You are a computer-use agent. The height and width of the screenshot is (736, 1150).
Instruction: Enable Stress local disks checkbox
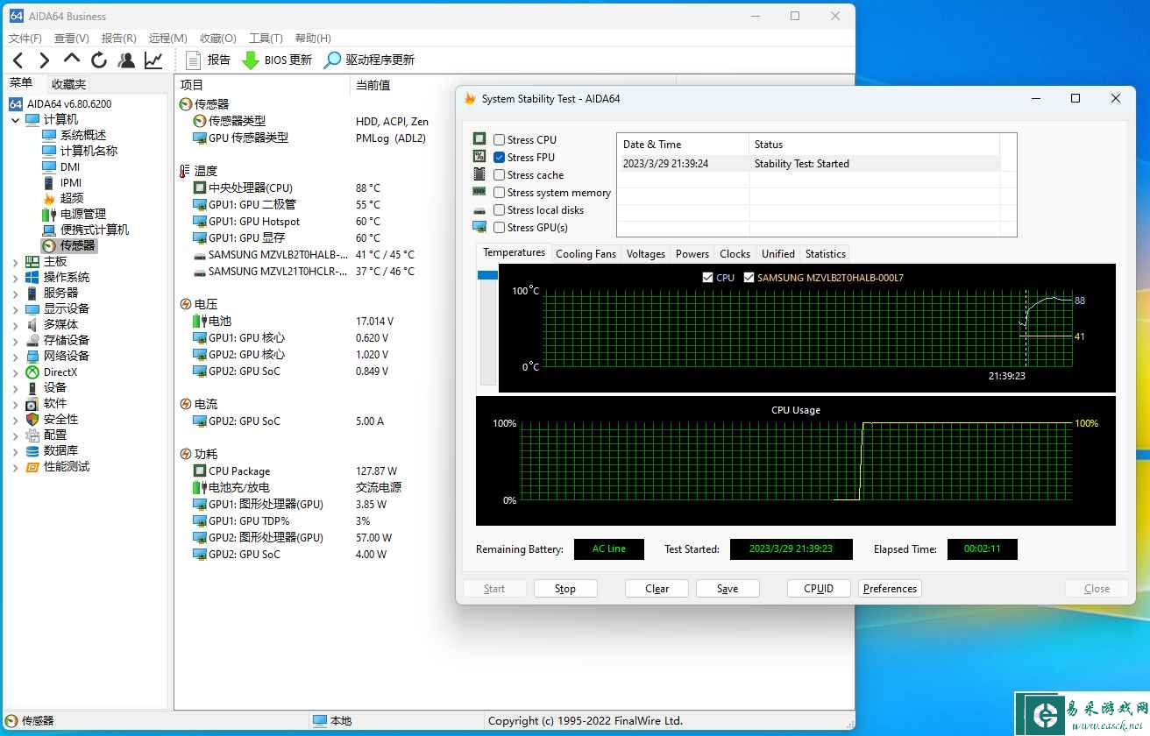click(499, 209)
